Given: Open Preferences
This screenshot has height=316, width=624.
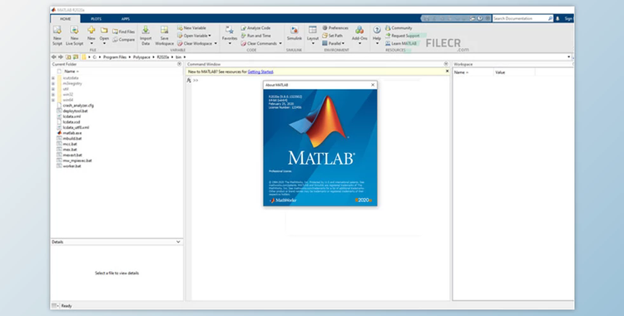Looking at the screenshot, I should (x=335, y=28).
